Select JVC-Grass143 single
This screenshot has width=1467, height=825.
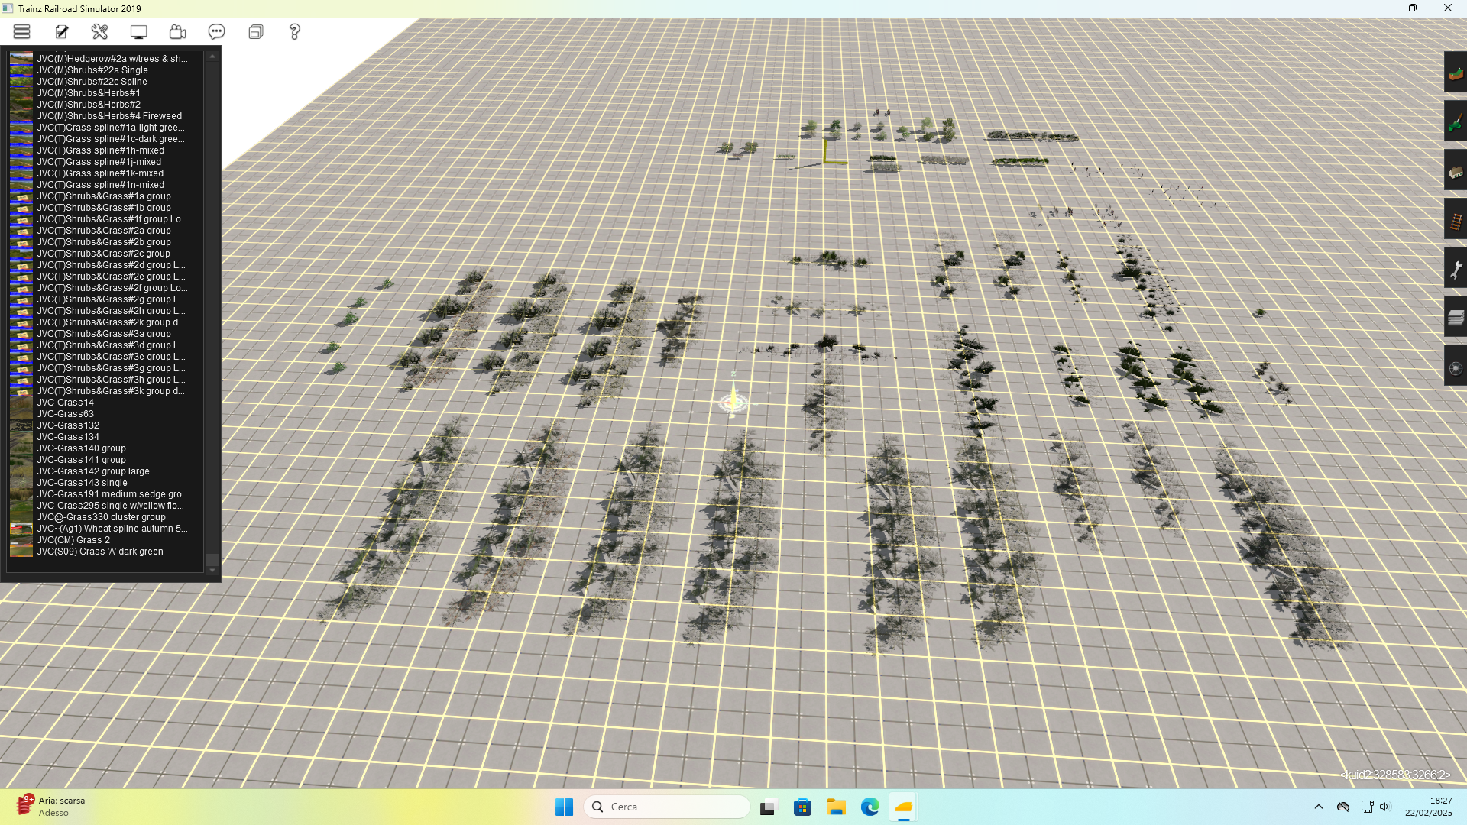(x=83, y=483)
